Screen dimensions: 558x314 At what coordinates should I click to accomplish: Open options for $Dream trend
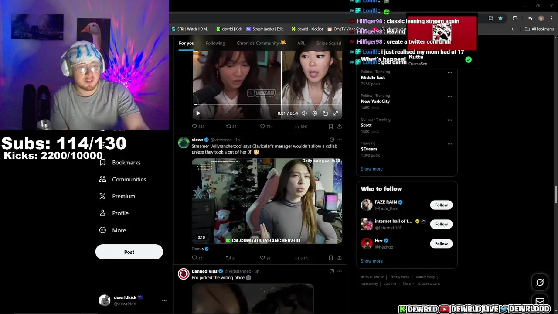click(450, 144)
